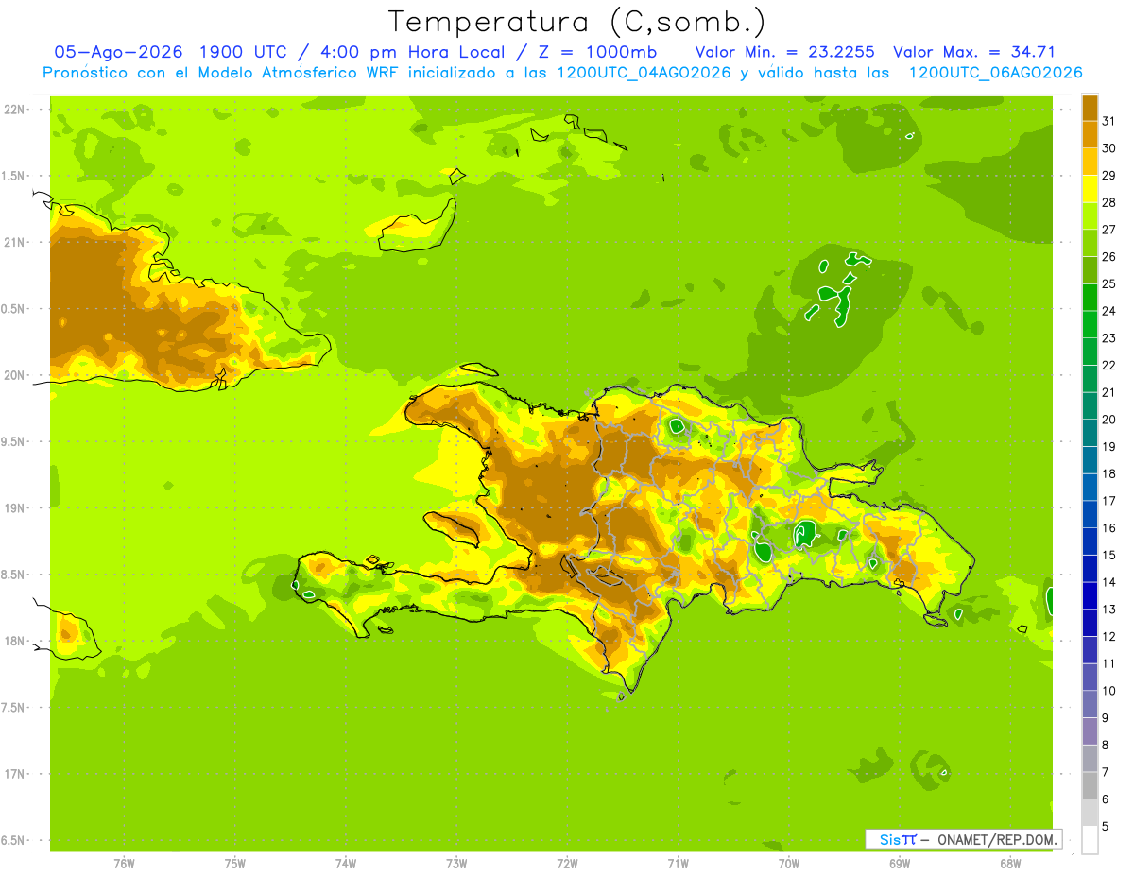The width and height of the screenshot is (1134, 876).
Task: Select the "Z = 1000mb" level text
Action: point(597,52)
